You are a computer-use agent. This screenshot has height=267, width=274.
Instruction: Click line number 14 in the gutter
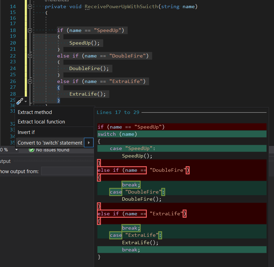(x=13, y=7)
